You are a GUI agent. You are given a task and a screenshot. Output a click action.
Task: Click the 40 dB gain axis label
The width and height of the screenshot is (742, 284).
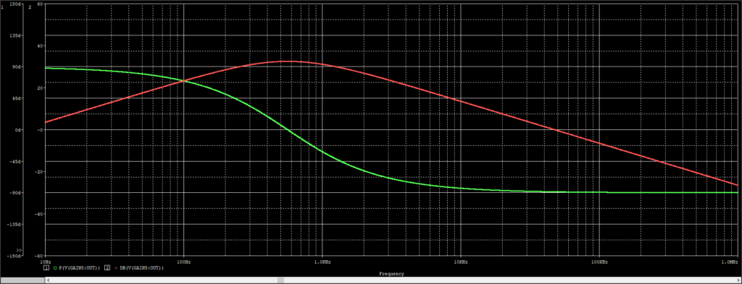40,46
